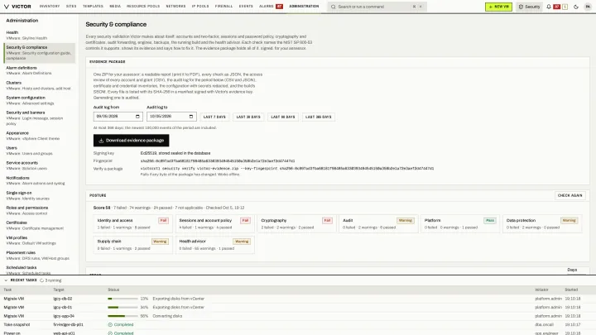
Task: Open Roles and permissions in sidebar
Action: pos(40,210)
